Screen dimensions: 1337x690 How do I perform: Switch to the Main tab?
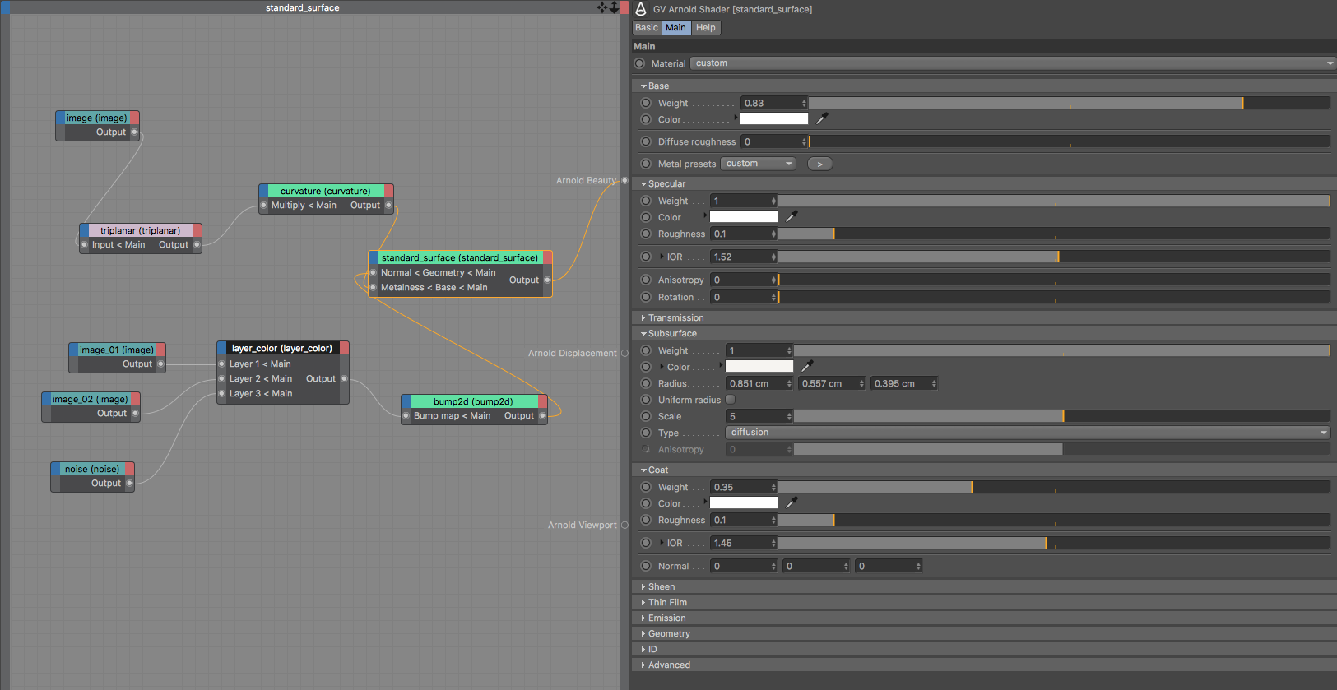676,27
